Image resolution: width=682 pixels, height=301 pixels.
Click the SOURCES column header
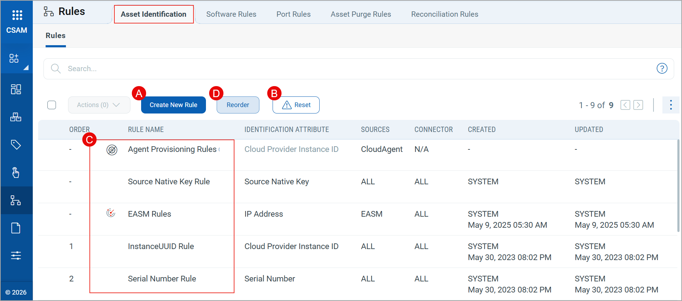coord(375,130)
